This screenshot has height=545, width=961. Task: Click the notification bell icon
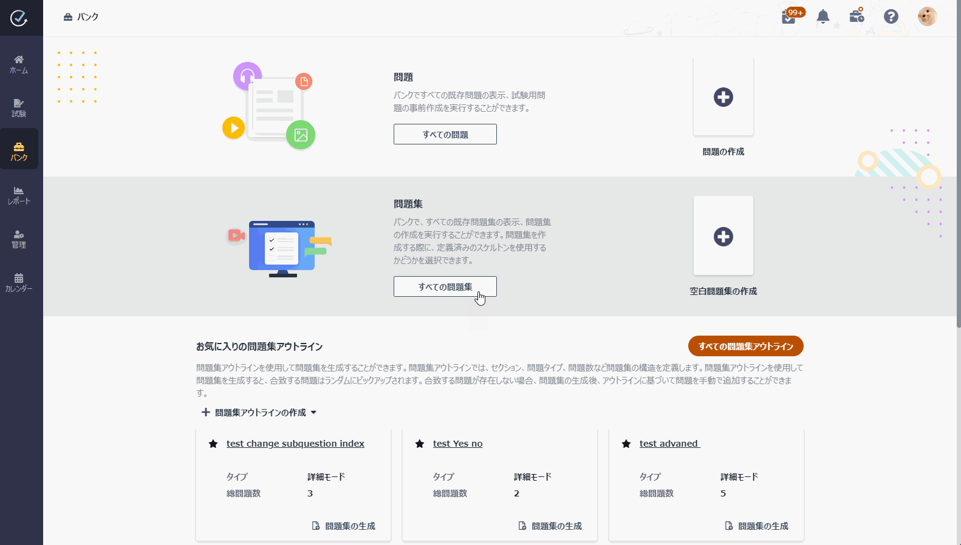click(822, 16)
